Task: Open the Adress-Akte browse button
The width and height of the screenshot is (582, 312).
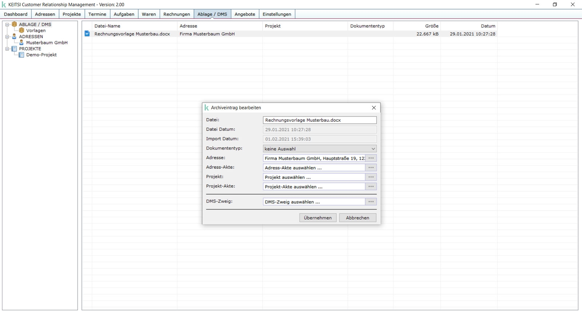Action: pos(371,168)
